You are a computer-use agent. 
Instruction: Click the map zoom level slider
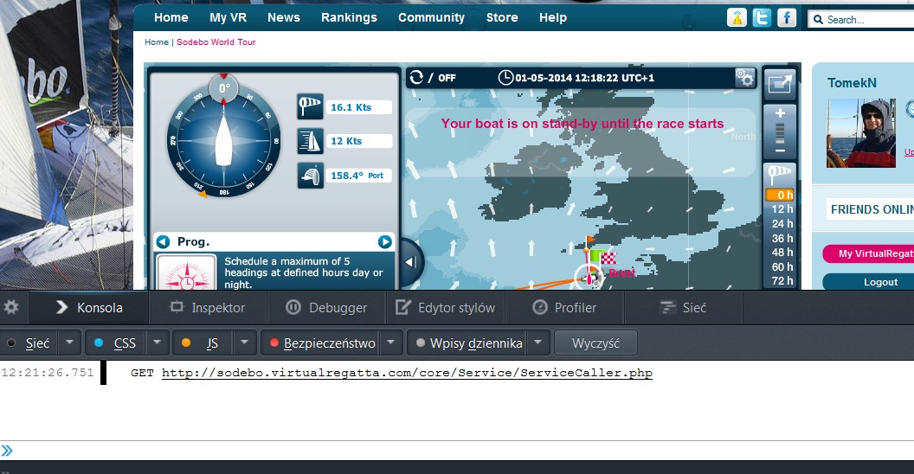780,133
